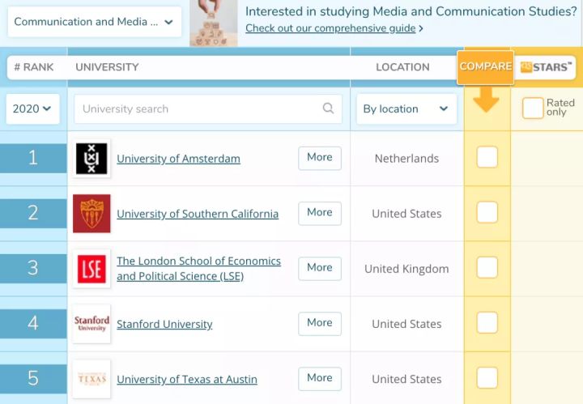The width and height of the screenshot is (583, 404).
Task: Click the University of Amsterdam logo
Action: [x=91, y=159]
